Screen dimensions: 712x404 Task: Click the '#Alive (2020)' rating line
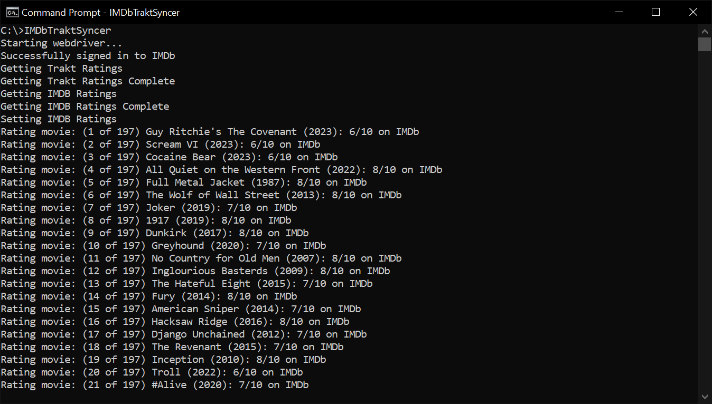154,385
